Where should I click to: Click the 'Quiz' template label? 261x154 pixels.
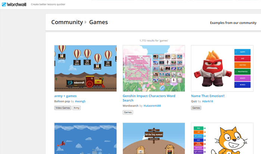(194, 101)
